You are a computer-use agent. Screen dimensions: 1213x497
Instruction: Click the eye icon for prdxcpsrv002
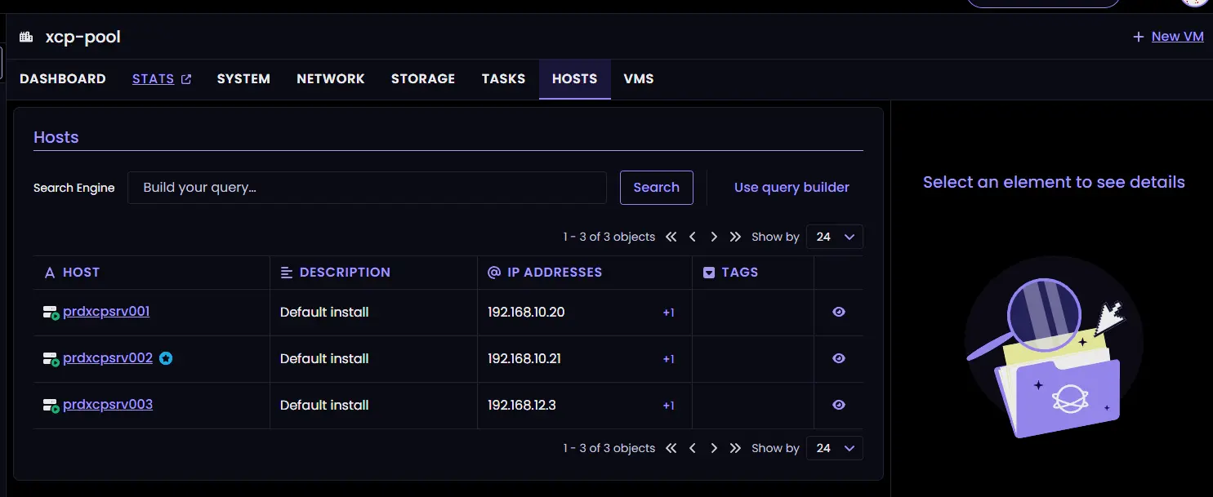[x=838, y=358]
